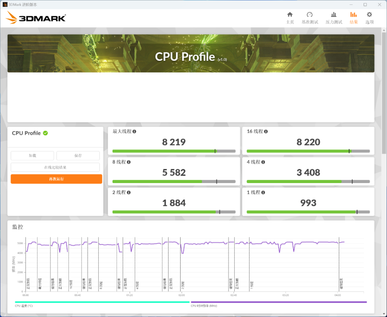Click the 3DMark logo
387x317 pixels.
tap(36, 18)
